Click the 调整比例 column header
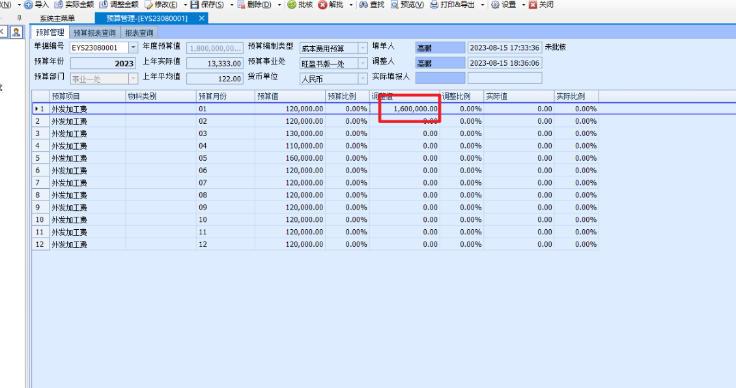The width and height of the screenshot is (736, 388). pos(462,96)
